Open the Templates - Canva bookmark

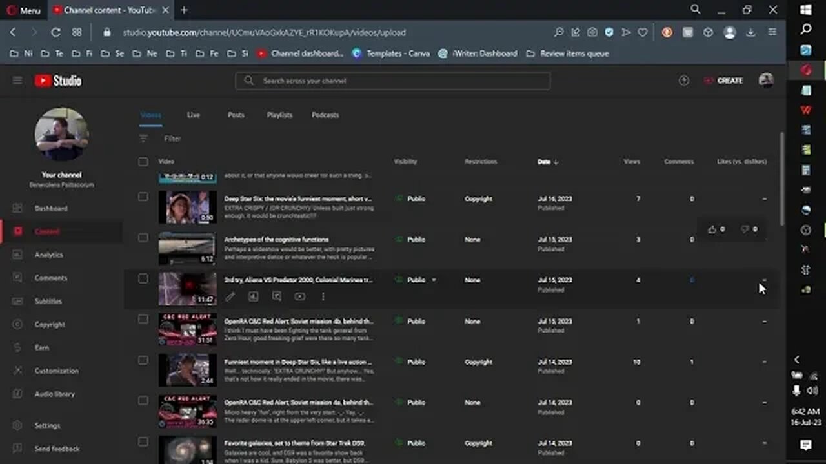(391, 53)
